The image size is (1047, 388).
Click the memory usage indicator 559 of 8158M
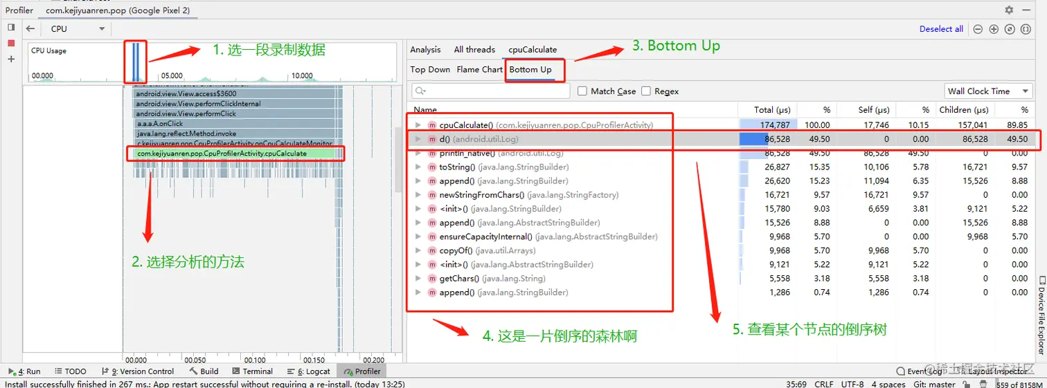[1018, 383]
